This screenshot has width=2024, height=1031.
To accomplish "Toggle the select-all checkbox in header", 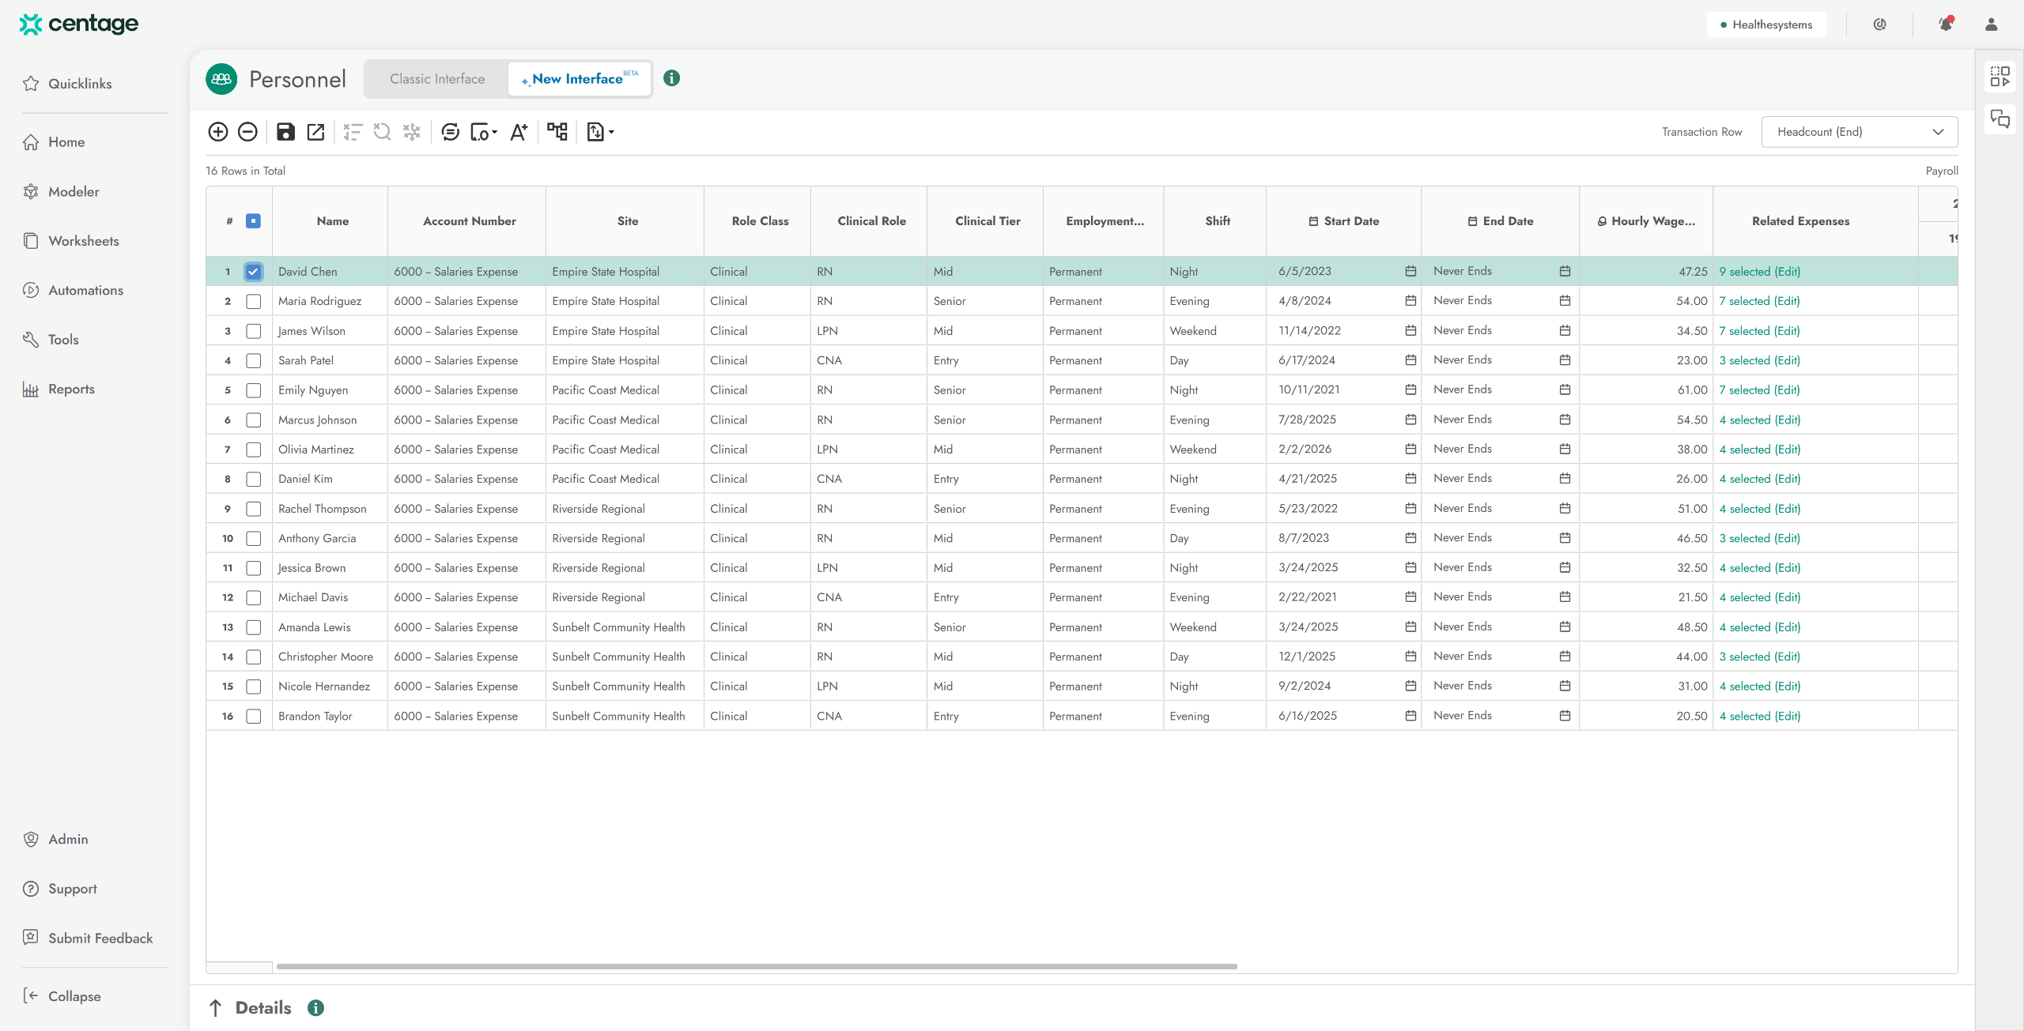I will click(253, 221).
